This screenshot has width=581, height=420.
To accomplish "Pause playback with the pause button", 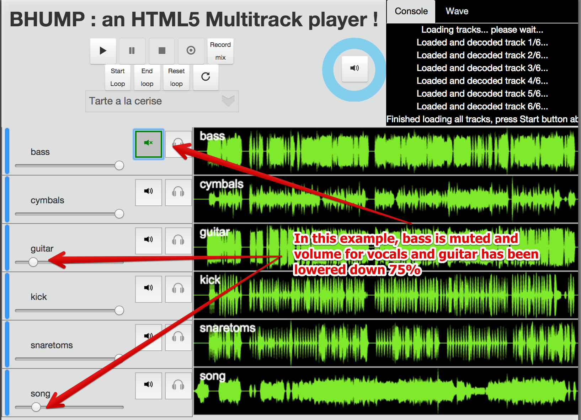I will (x=132, y=51).
